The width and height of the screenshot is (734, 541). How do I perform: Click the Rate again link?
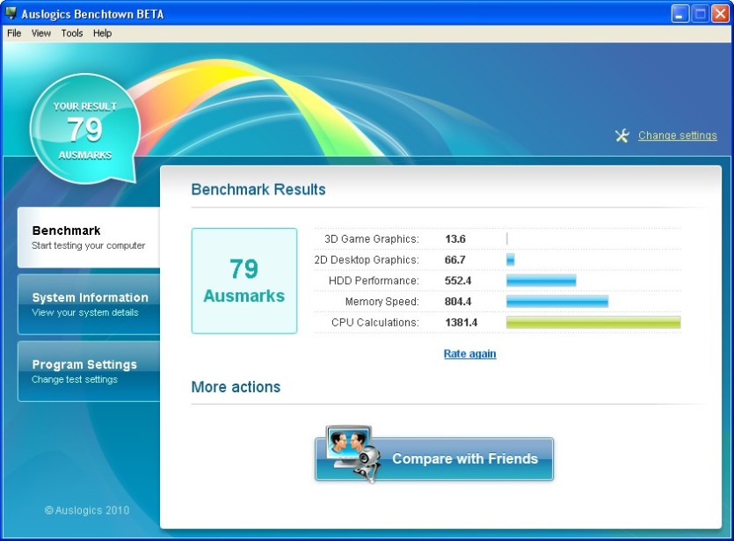(469, 354)
